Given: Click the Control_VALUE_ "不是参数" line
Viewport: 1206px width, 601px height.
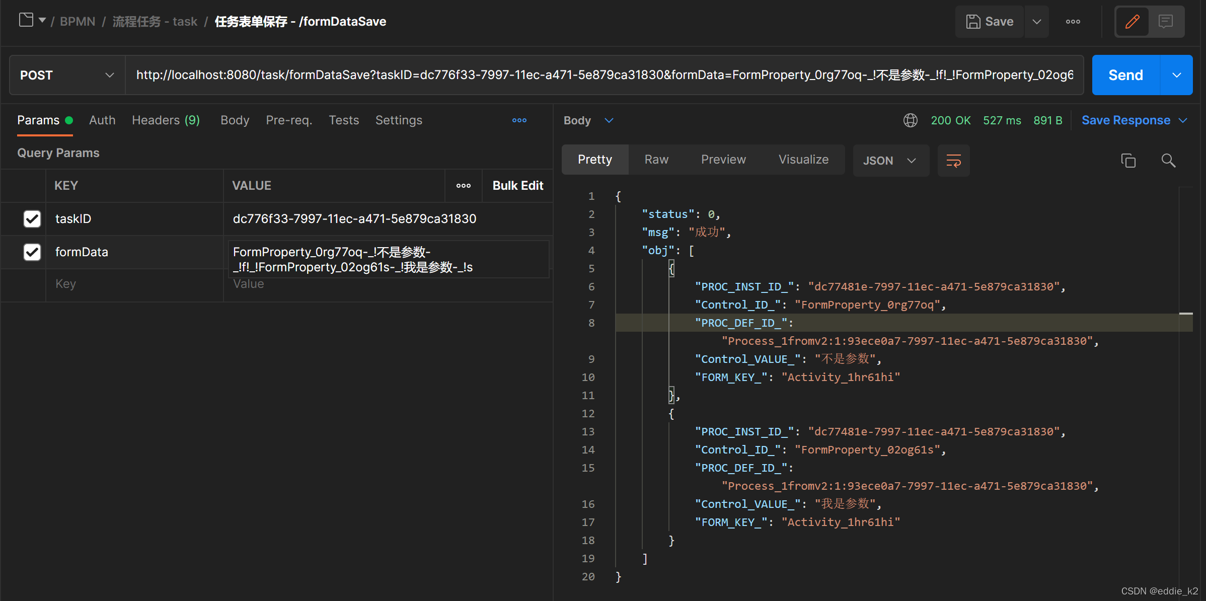Looking at the screenshot, I should (788, 359).
